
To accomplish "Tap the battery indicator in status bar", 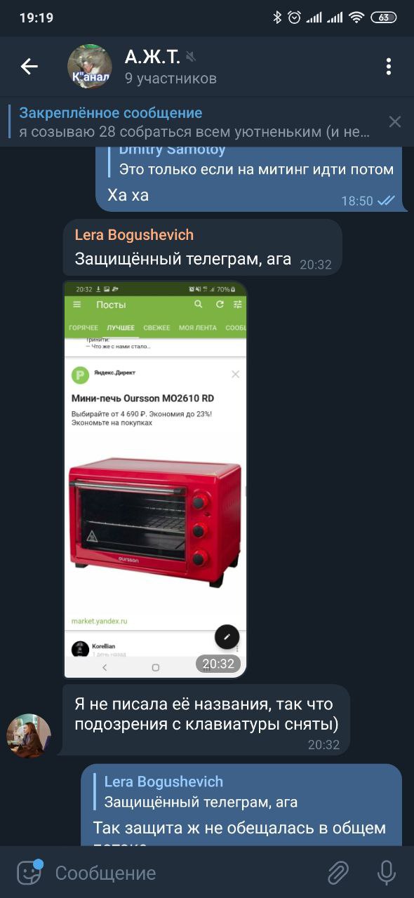I will click(x=383, y=18).
